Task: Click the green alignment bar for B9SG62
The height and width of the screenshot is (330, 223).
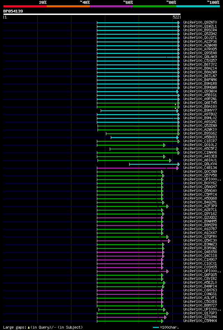Action: pos(143,134)
